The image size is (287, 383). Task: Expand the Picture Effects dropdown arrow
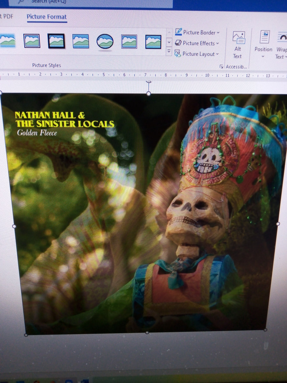coord(217,43)
